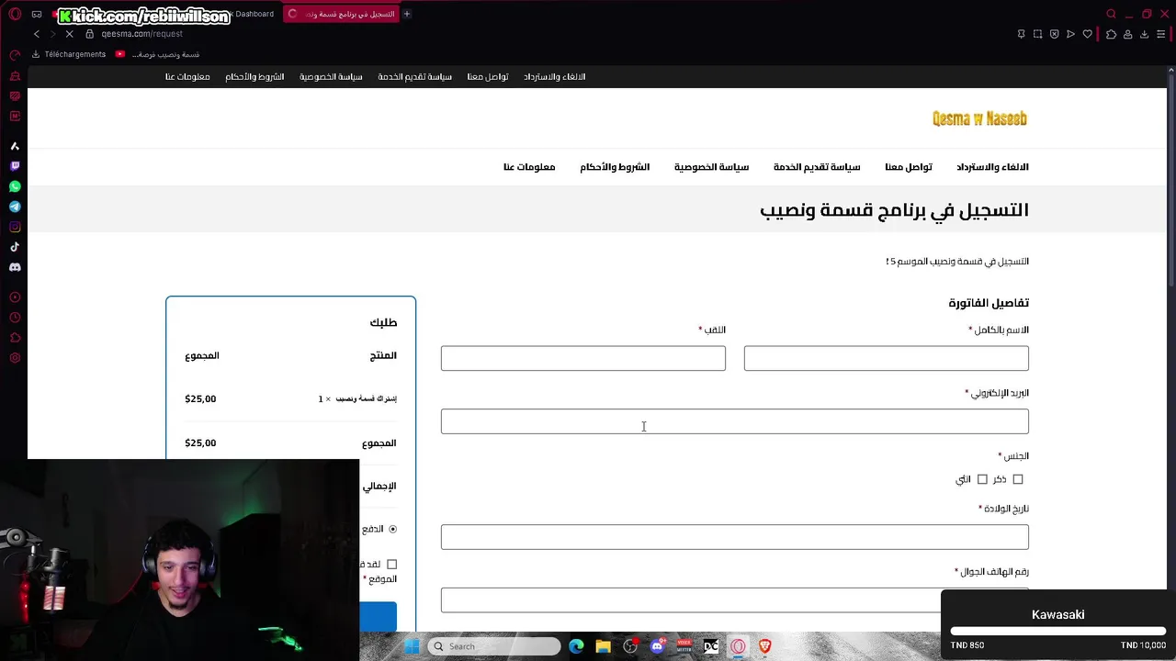
Task: Open WhatsApp in the browser sidebar
Action: [15, 186]
